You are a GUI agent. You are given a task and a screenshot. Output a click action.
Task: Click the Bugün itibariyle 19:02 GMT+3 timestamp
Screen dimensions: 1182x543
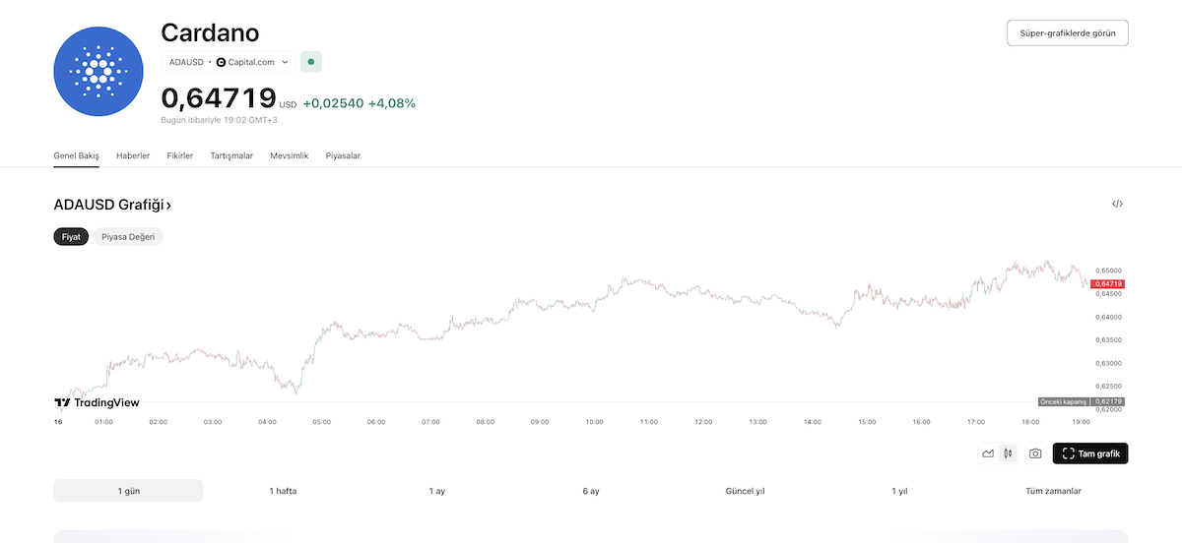pos(220,120)
